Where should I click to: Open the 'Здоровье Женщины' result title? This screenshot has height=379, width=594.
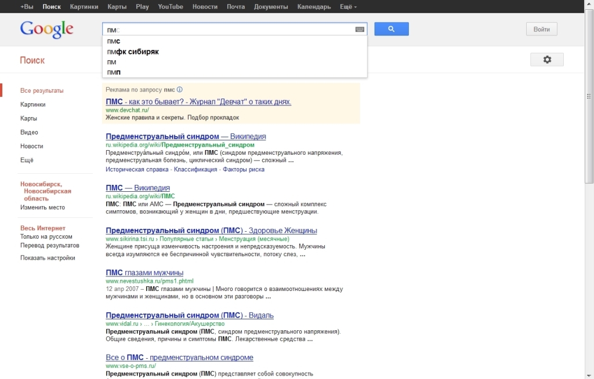(211, 231)
